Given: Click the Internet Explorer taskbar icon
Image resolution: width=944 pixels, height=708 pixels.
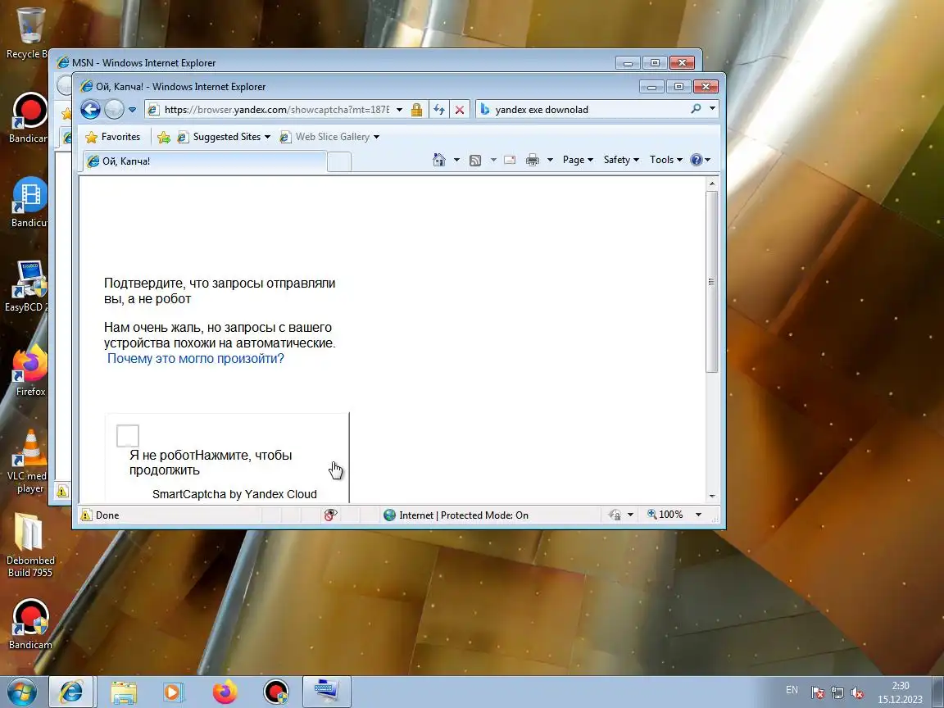Looking at the screenshot, I should click(70, 692).
